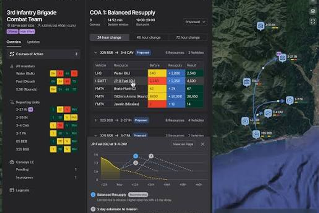Switch to 72 hour change tab
The image size is (319, 213).
[188, 38]
